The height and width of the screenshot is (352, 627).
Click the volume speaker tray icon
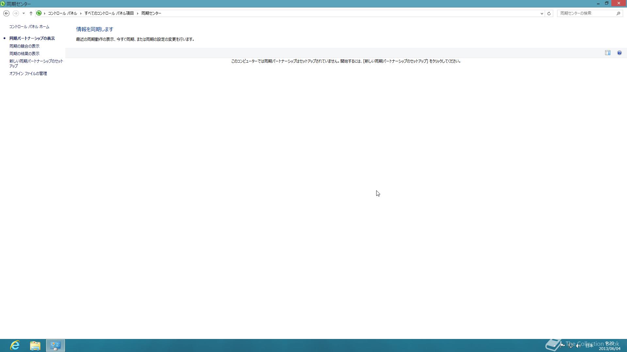tap(578, 345)
